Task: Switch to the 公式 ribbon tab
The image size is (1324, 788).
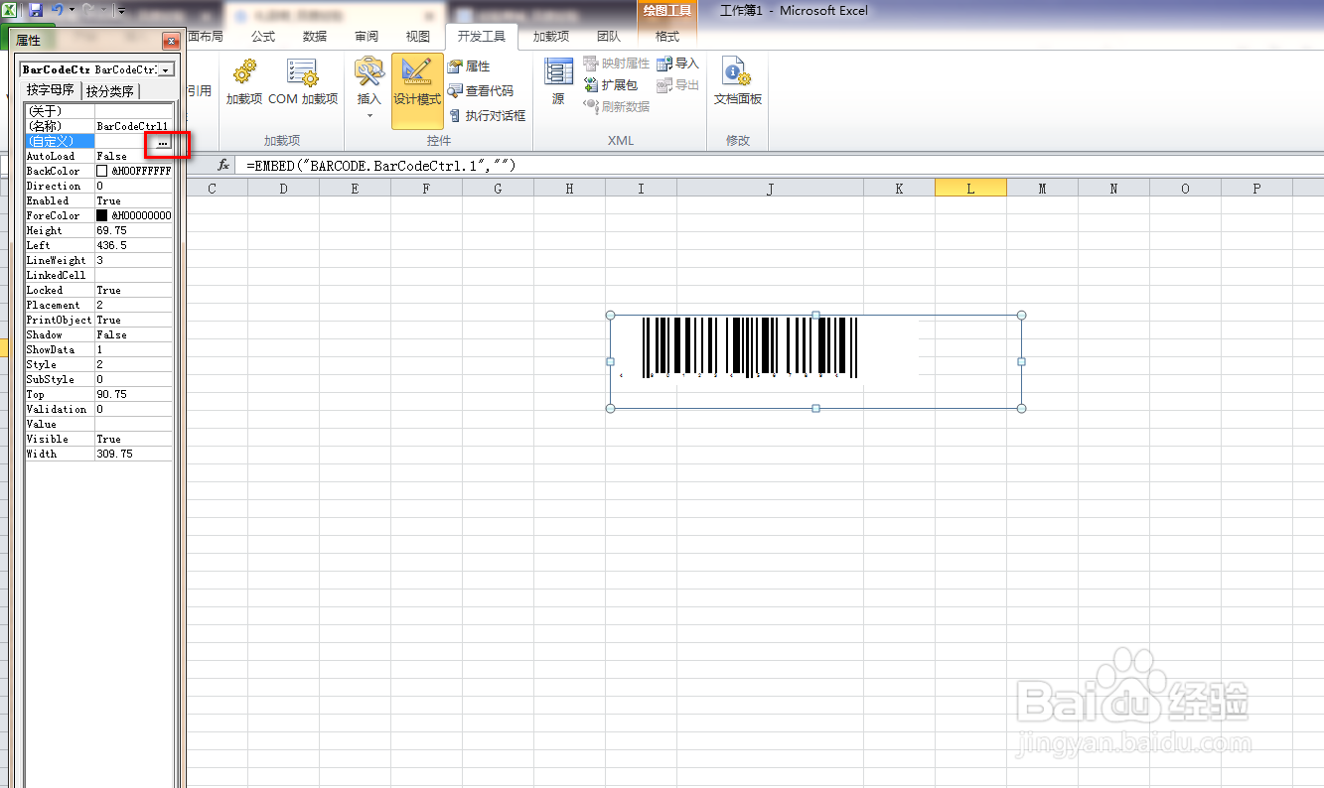Action: [x=263, y=36]
